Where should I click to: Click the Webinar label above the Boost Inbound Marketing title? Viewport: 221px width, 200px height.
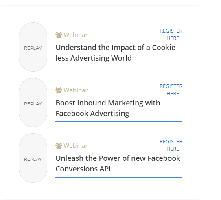pos(76,90)
